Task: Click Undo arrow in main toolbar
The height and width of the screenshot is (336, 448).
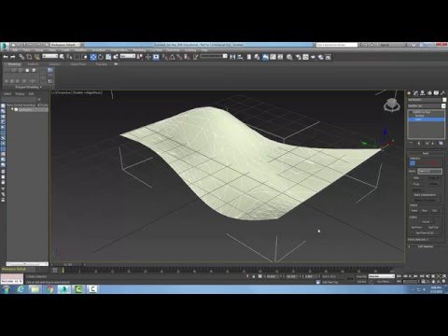Action: click(6, 57)
